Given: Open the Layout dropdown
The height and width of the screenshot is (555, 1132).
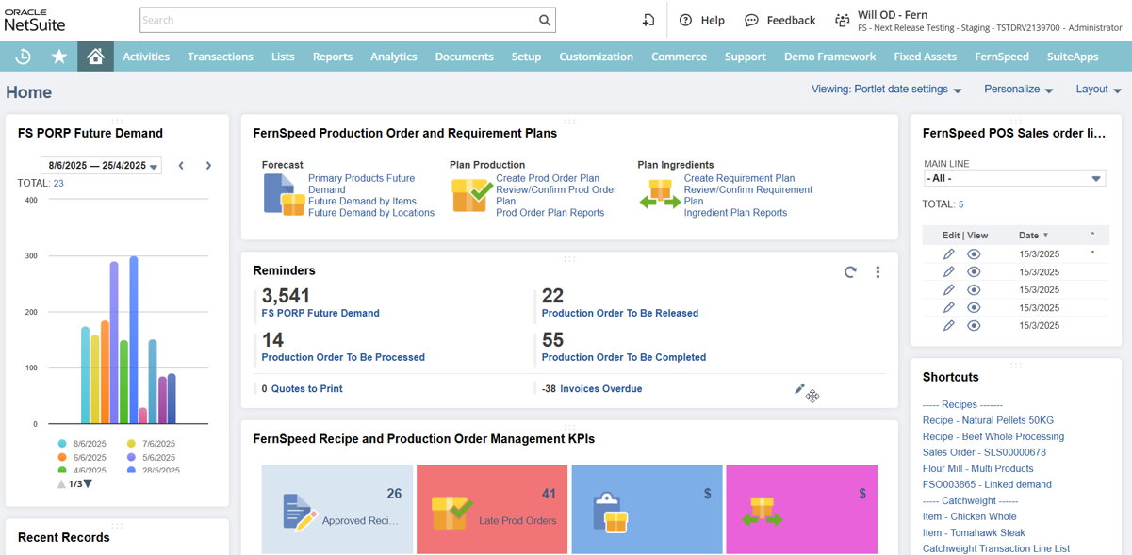Looking at the screenshot, I should point(1098,90).
